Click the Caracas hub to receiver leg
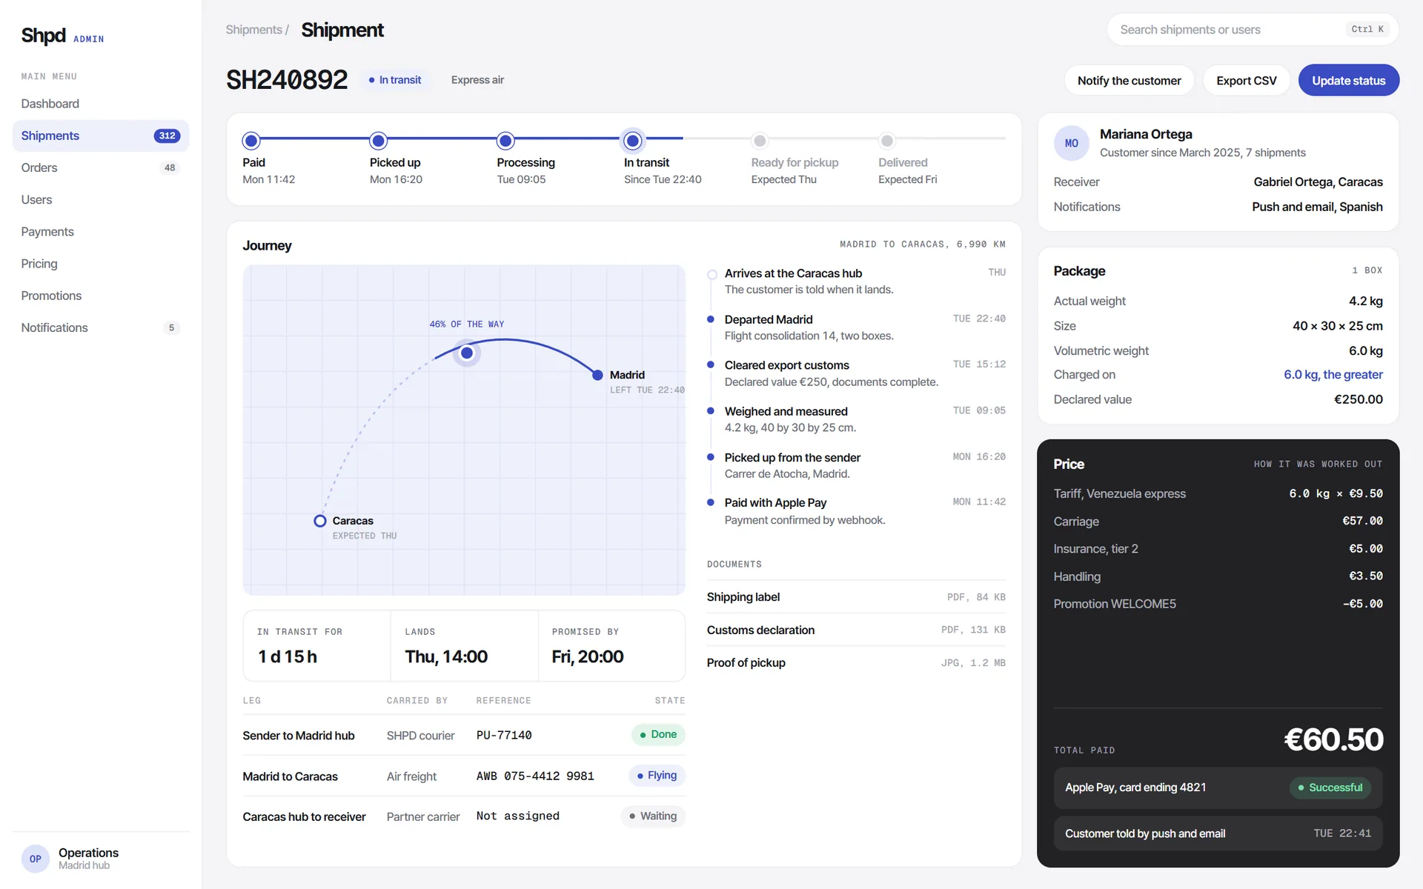 [x=304, y=816]
